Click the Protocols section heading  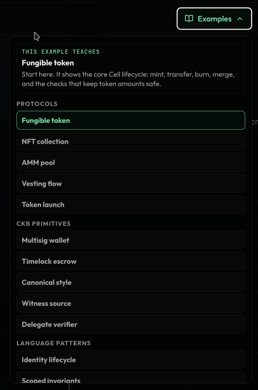coord(37,104)
